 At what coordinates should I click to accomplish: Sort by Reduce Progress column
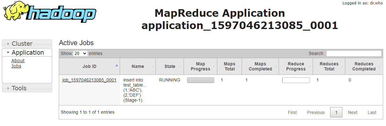click(296, 66)
